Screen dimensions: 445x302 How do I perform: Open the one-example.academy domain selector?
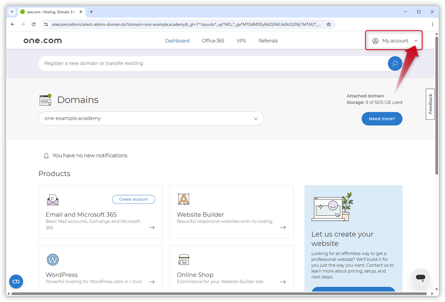coord(151,118)
